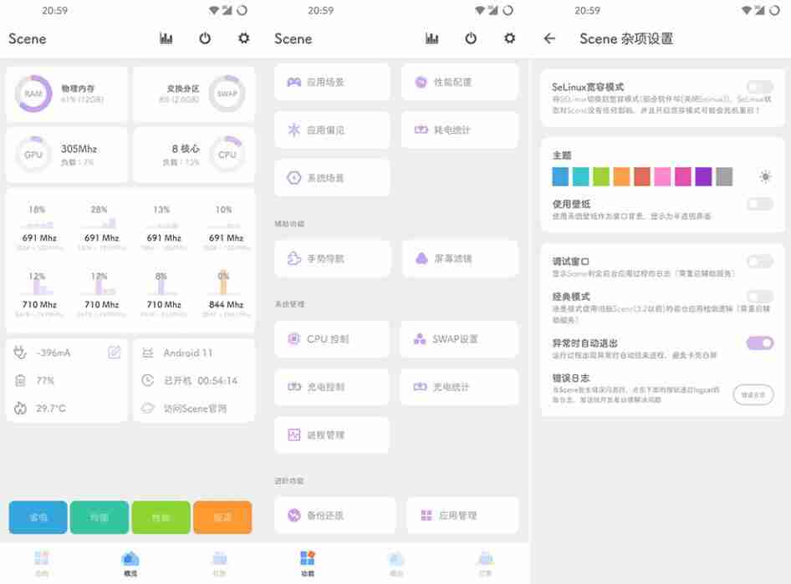Screen dimensions: 791x584
Task: Tap the charging plug icon beside -396mA
Action: coord(20,353)
